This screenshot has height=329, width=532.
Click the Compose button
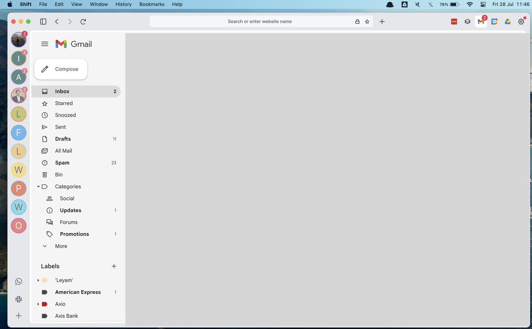point(61,69)
